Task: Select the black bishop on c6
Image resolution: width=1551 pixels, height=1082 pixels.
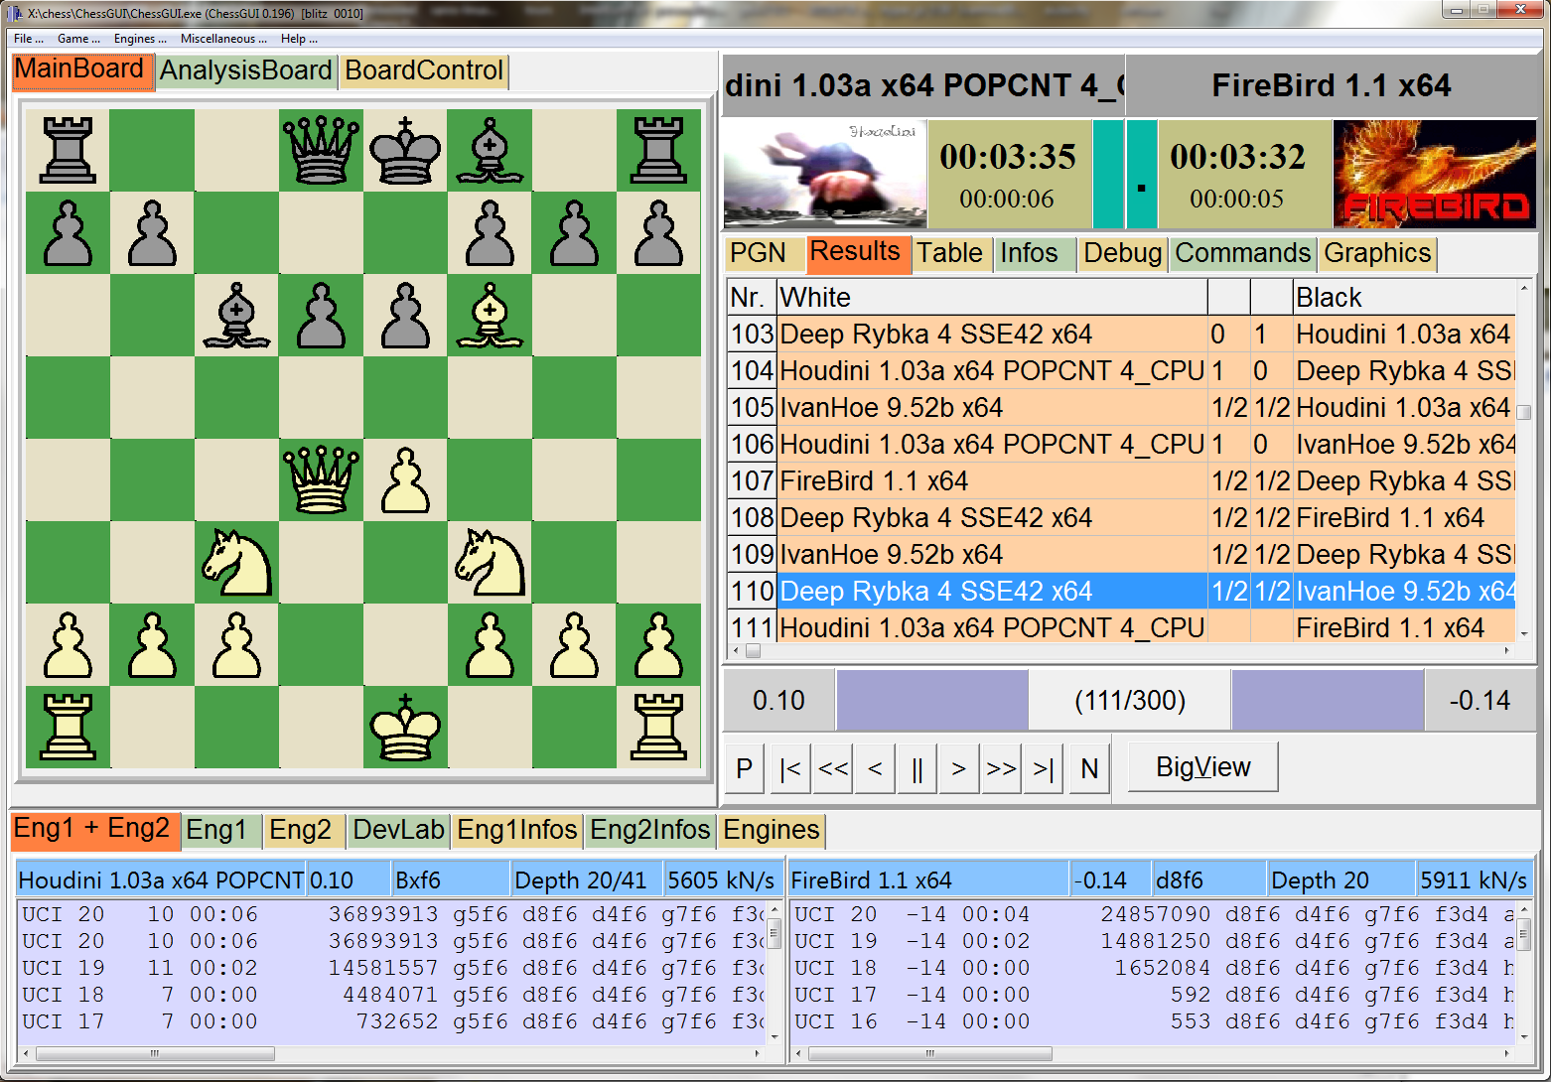Action: [x=236, y=315]
